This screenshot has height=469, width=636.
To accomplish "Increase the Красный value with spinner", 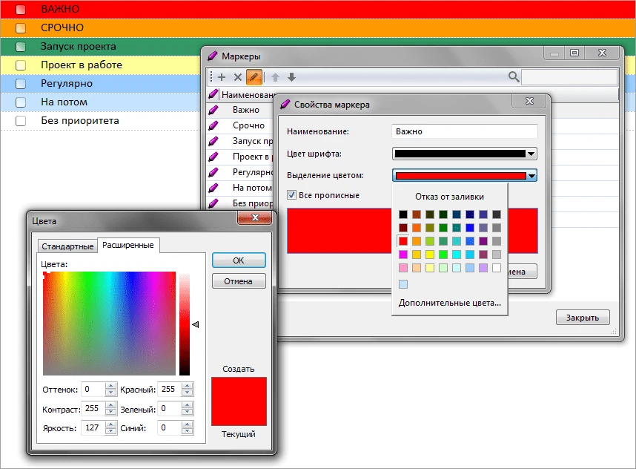I will (188, 386).
